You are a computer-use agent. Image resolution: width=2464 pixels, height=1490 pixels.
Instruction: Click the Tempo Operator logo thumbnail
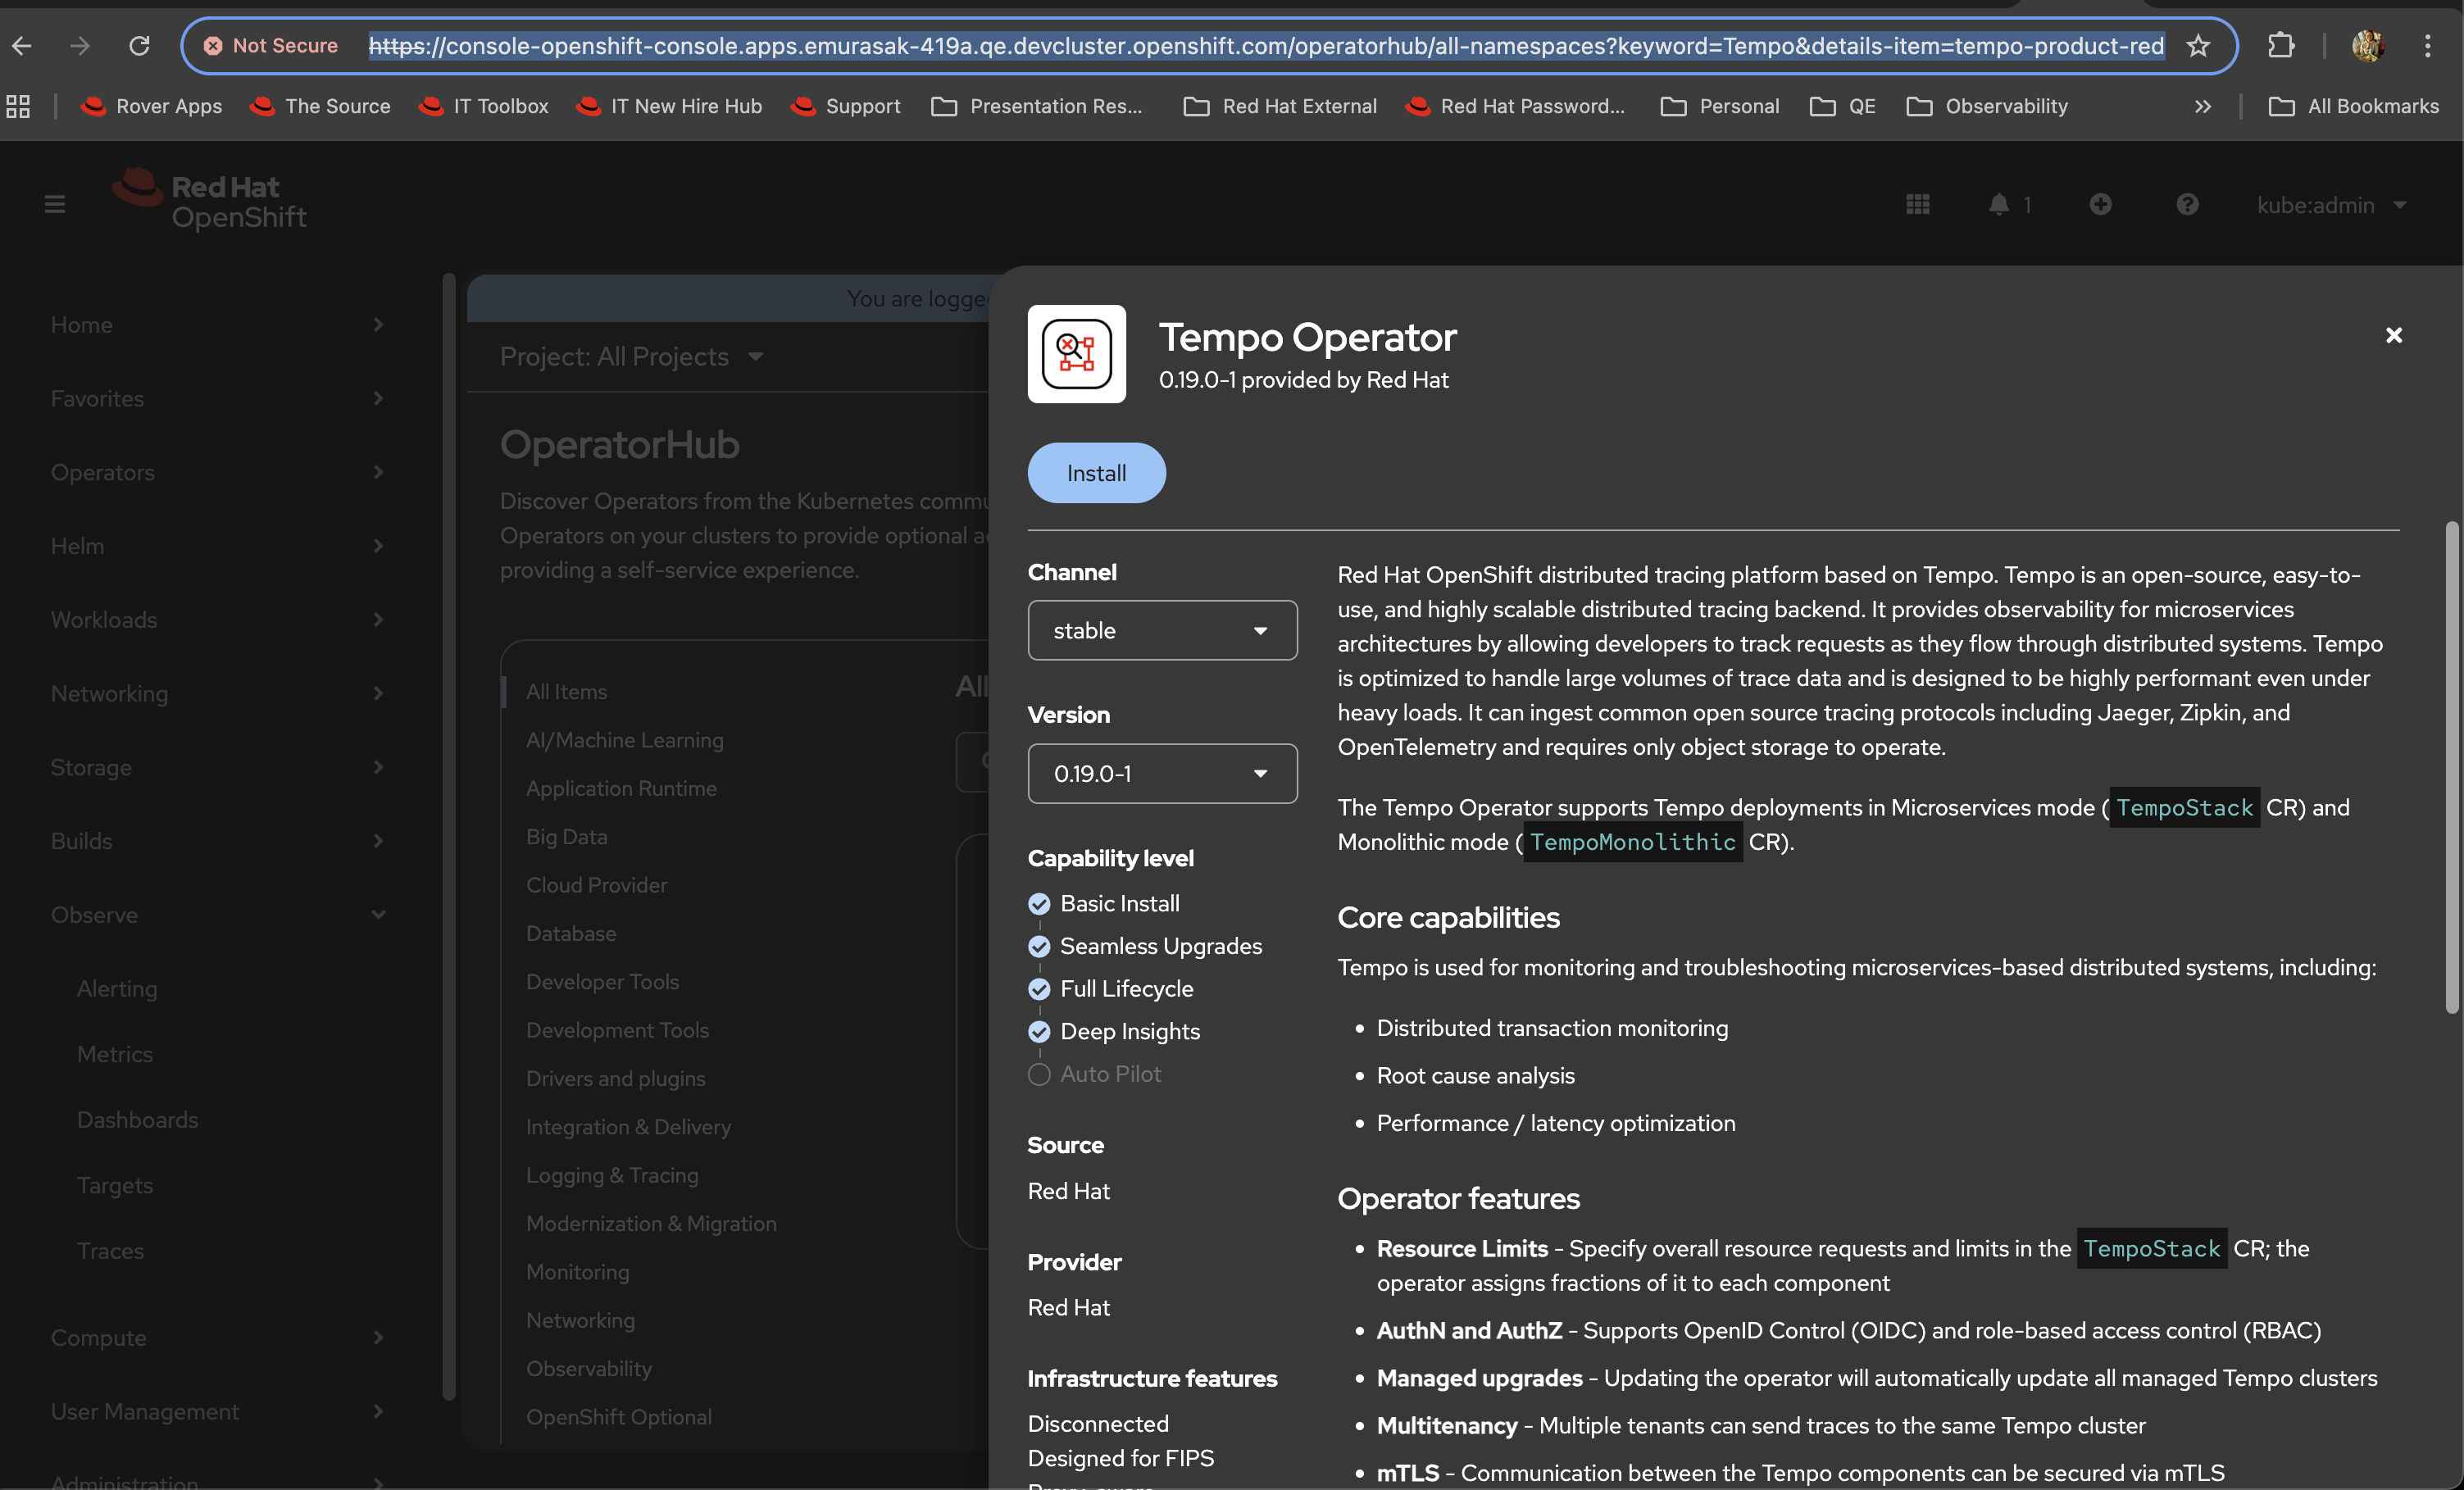(1076, 354)
